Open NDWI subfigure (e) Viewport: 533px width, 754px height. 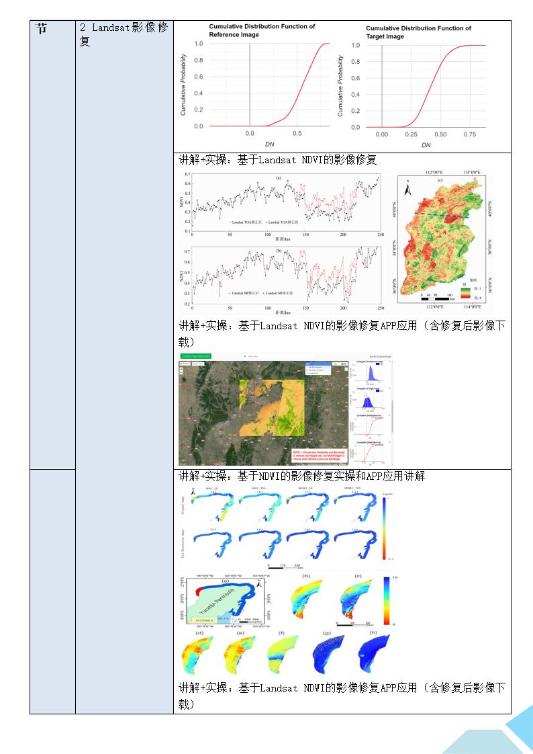(240, 654)
